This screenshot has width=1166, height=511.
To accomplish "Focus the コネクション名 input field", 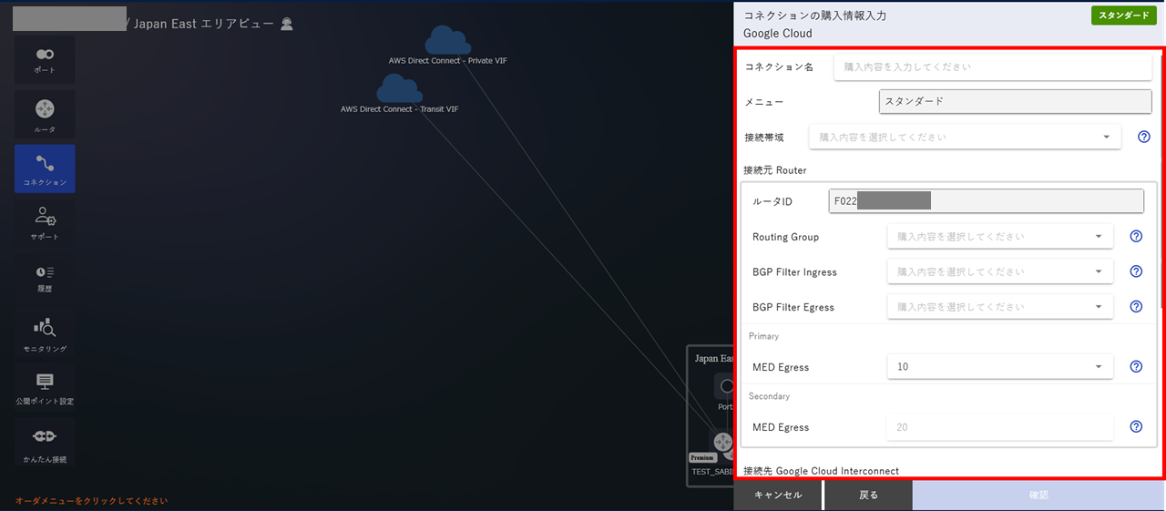I will 993,66.
